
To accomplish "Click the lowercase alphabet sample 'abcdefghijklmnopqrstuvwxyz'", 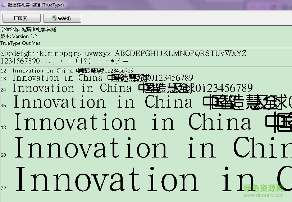I will (x=55, y=54).
